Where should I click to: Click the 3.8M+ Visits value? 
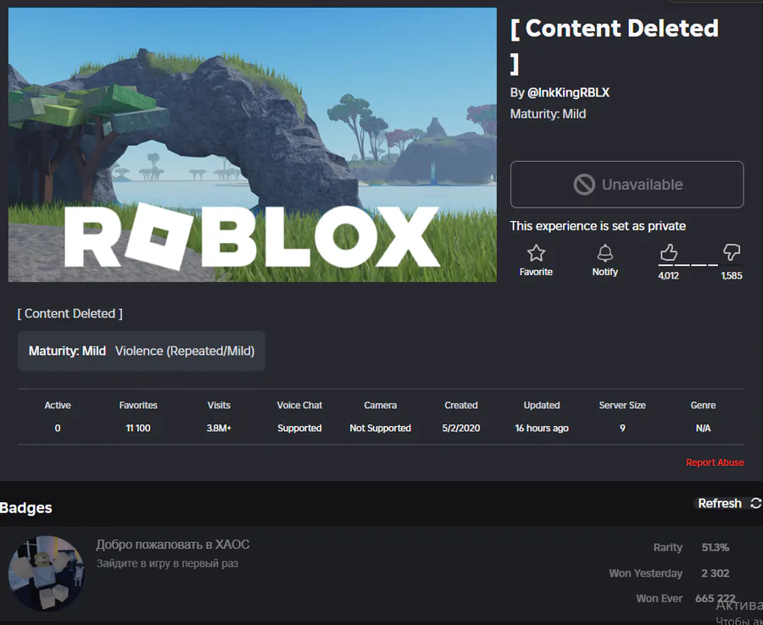tap(219, 429)
